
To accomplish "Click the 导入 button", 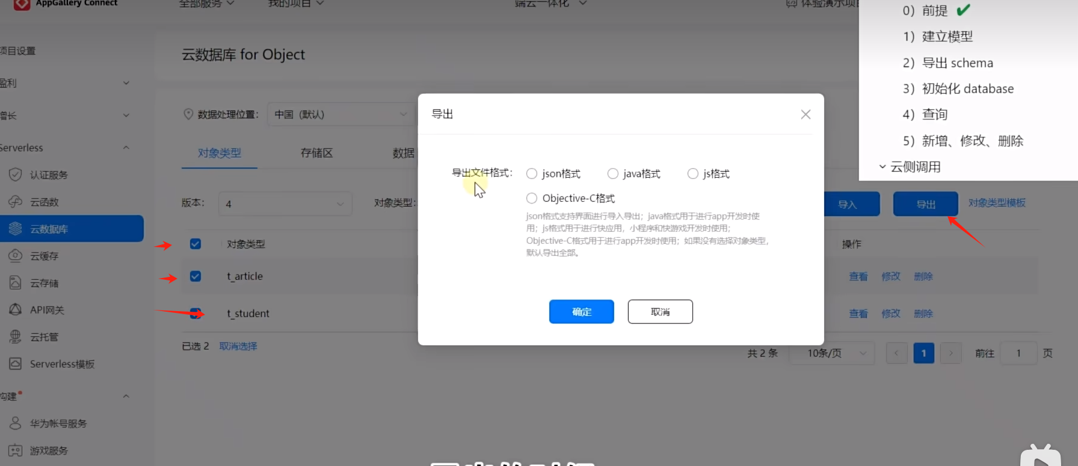I will pyautogui.click(x=851, y=204).
